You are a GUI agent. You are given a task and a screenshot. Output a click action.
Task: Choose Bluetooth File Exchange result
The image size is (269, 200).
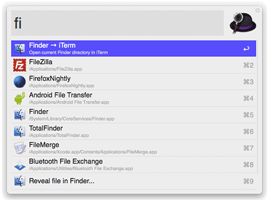133,165
